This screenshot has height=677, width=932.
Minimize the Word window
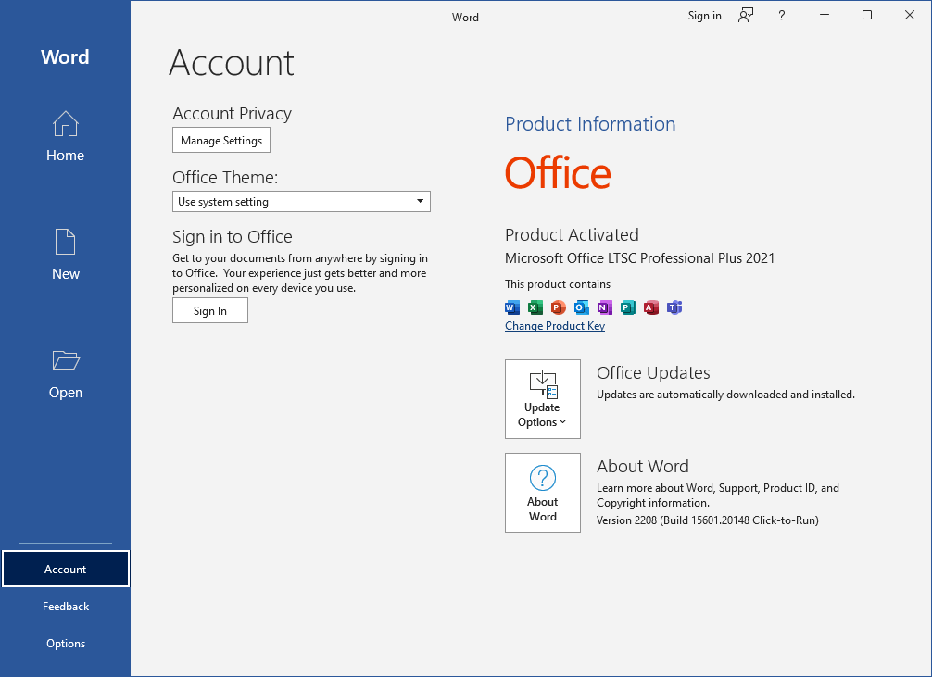click(825, 16)
